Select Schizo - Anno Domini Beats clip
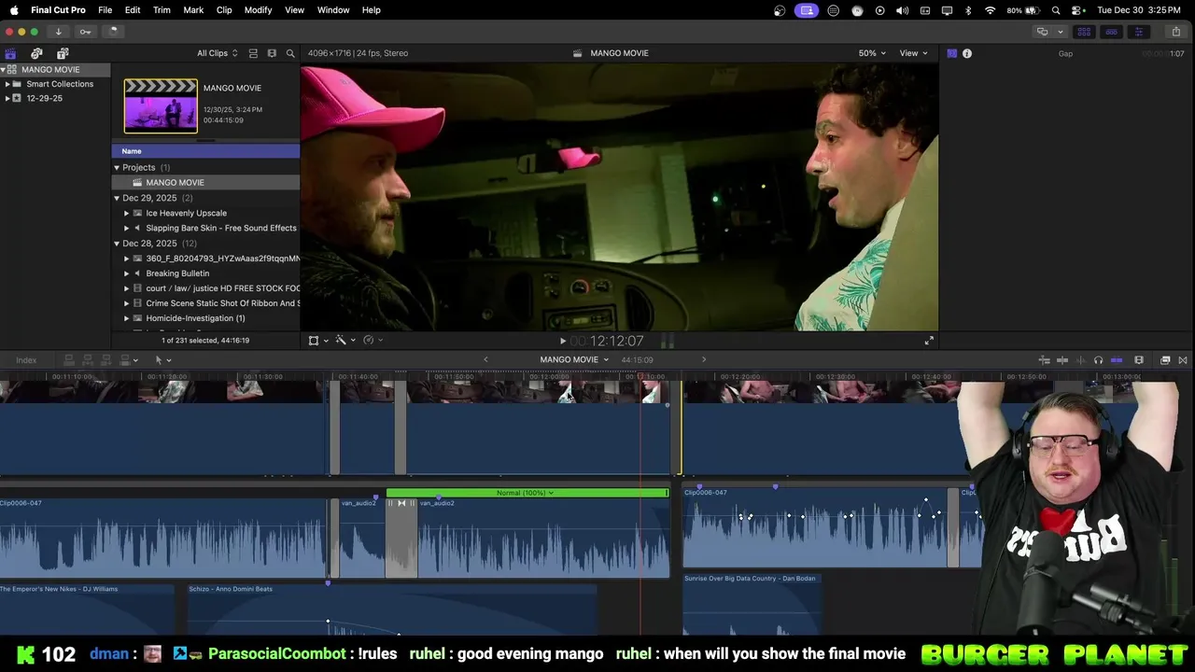Screen dimensions: 1195x672 (392, 610)
